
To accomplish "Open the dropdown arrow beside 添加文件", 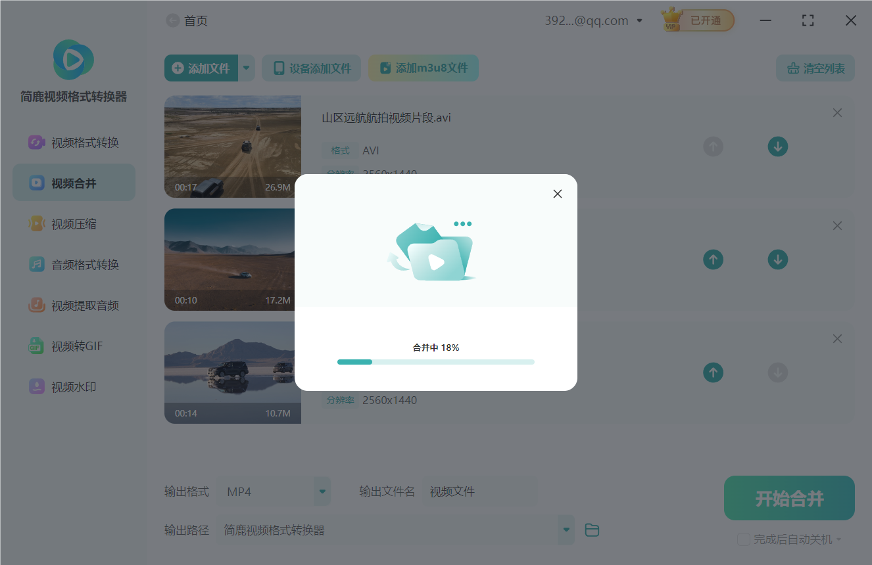I will (246, 68).
